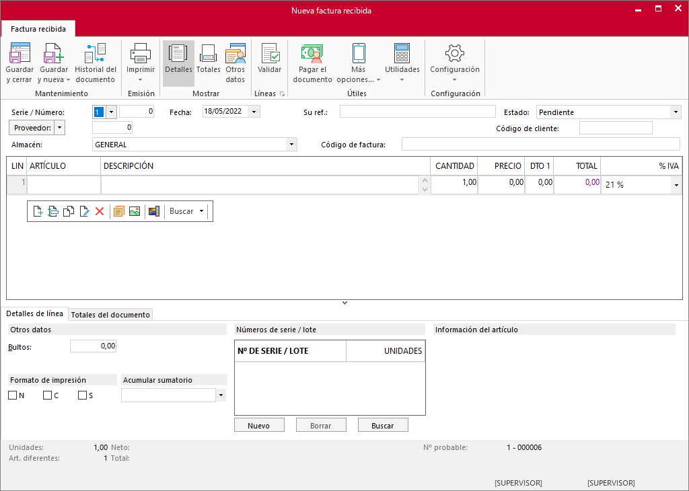Click the Nuevo serial number button

pos(259,425)
